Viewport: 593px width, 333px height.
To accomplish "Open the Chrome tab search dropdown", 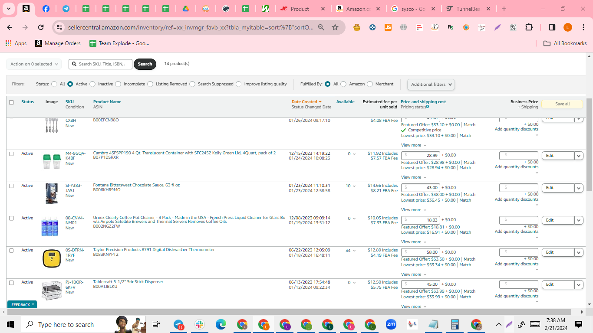I will 8,9.
